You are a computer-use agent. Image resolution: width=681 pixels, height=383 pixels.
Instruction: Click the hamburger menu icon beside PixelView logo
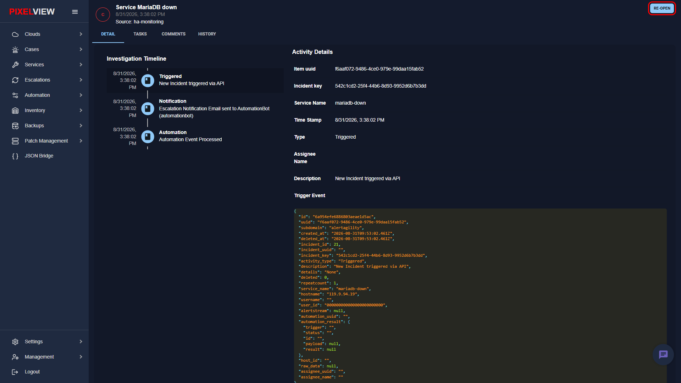point(75,12)
